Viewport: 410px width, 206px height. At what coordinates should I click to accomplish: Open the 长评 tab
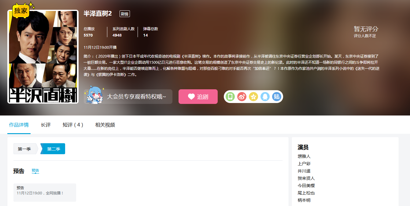point(46,125)
